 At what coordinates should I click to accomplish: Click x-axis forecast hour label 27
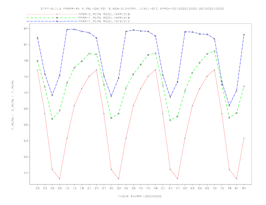(104, 188)
